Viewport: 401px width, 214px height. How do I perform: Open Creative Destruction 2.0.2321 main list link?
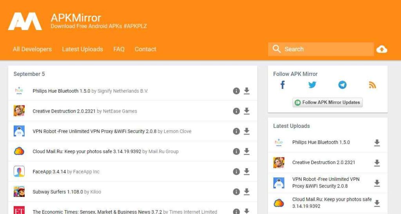tap(64, 111)
